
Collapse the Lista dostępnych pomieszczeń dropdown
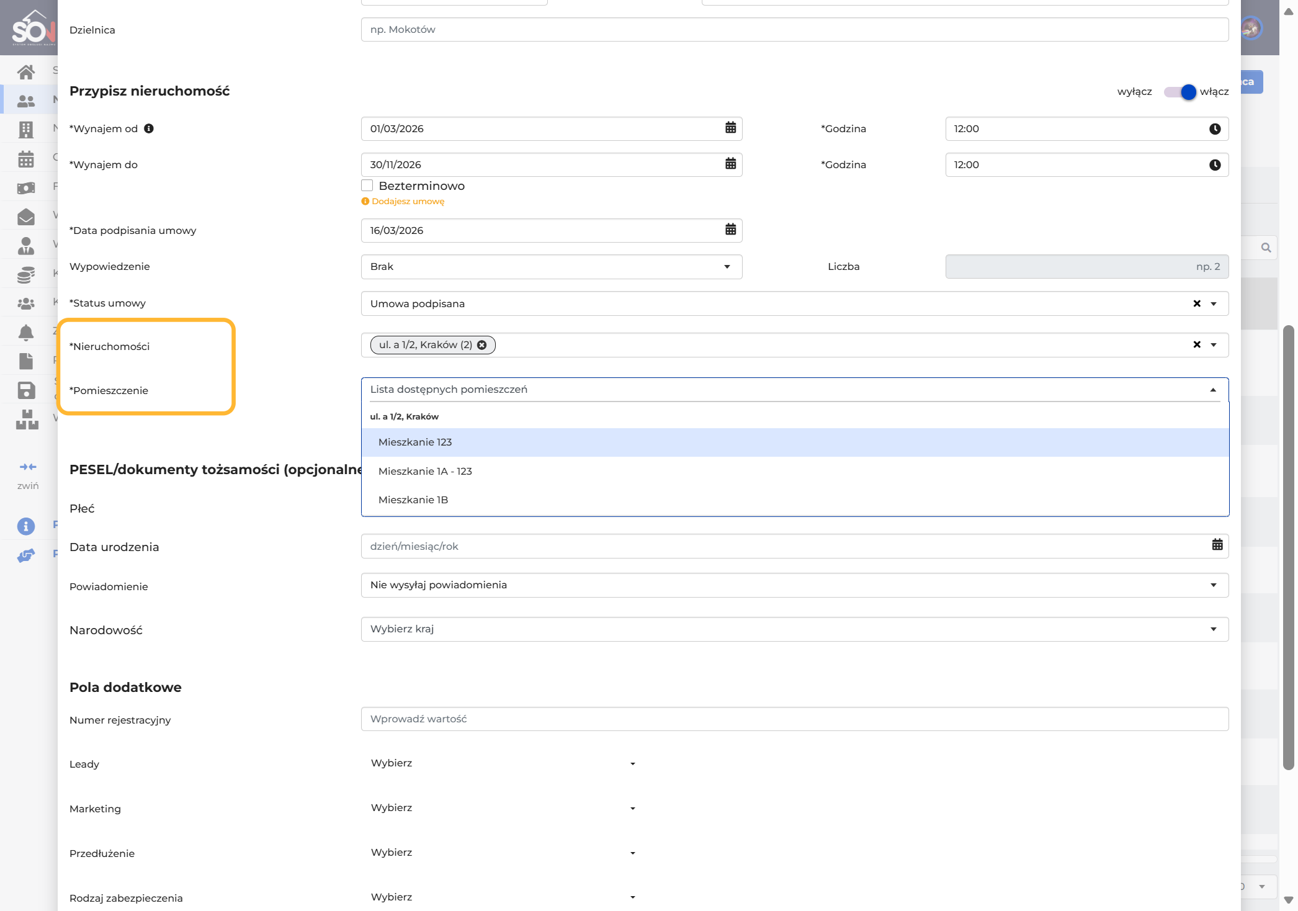pos(1213,390)
